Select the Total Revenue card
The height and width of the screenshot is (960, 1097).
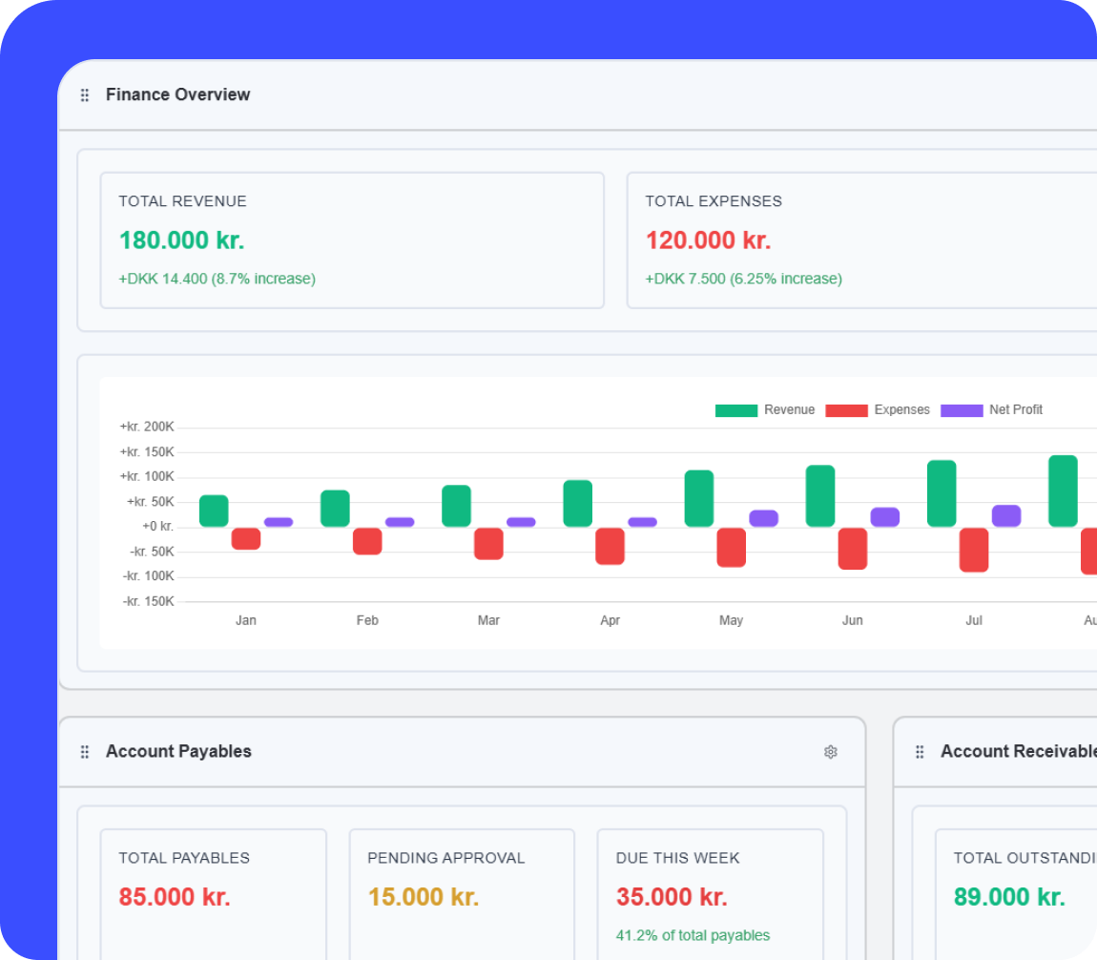(x=352, y=240)
